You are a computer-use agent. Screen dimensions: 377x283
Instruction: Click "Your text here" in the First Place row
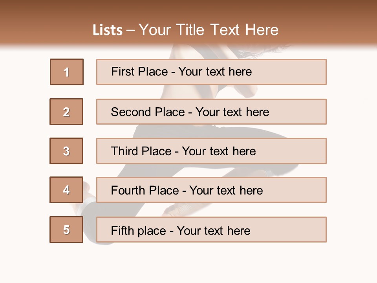click(x=215, y=72)
